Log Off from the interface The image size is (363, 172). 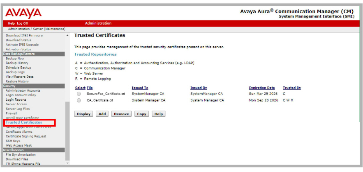23,23
